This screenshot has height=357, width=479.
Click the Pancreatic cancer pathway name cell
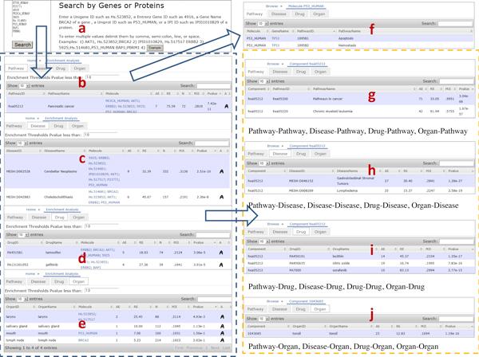61,107
